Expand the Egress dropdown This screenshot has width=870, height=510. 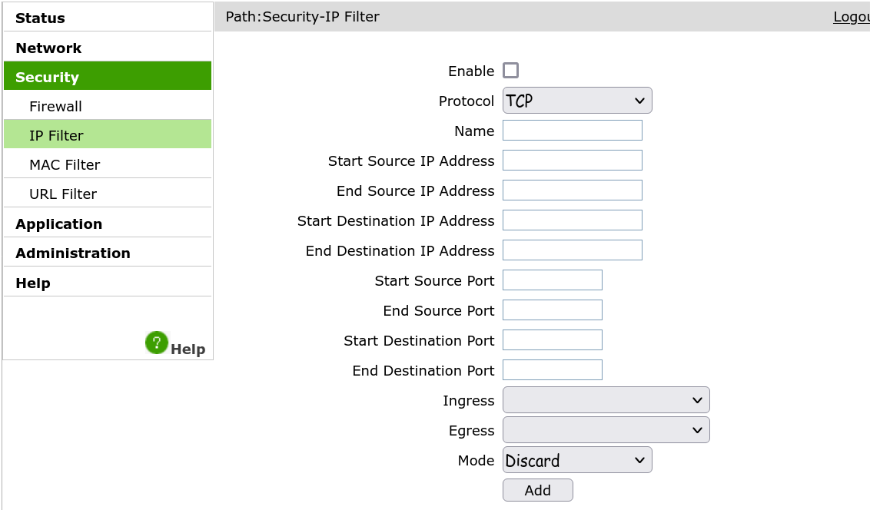(x=606, y=429)
